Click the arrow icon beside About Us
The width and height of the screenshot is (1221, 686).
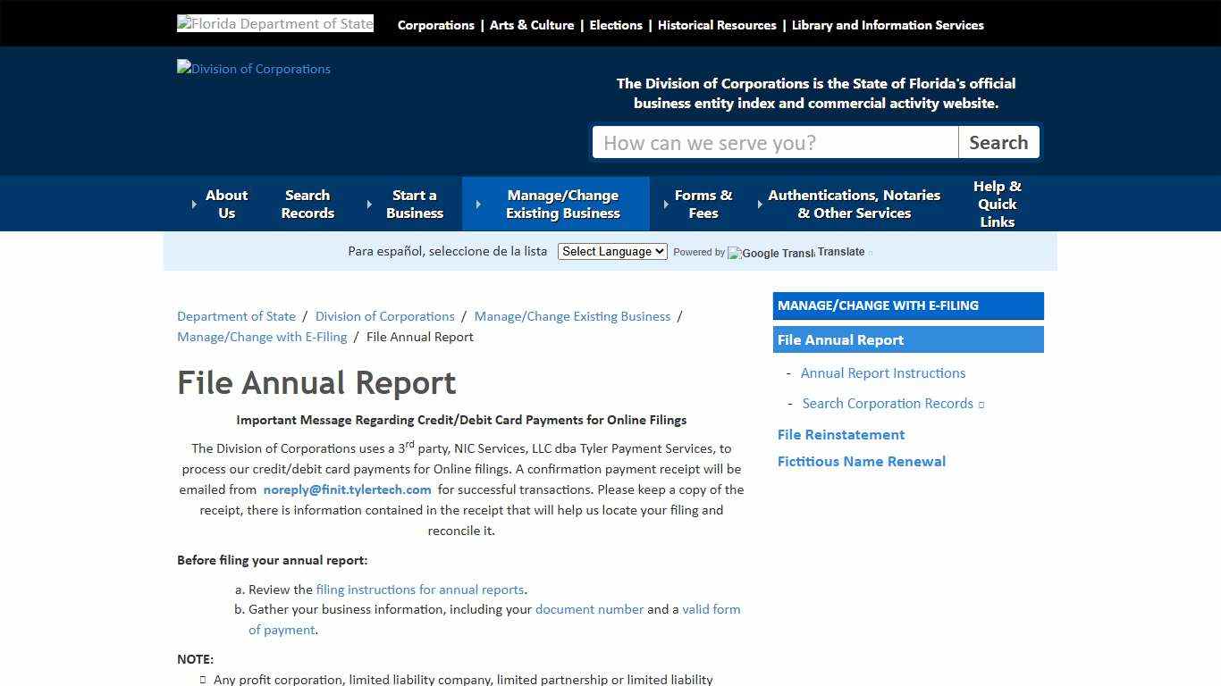[x=194, y=204]
